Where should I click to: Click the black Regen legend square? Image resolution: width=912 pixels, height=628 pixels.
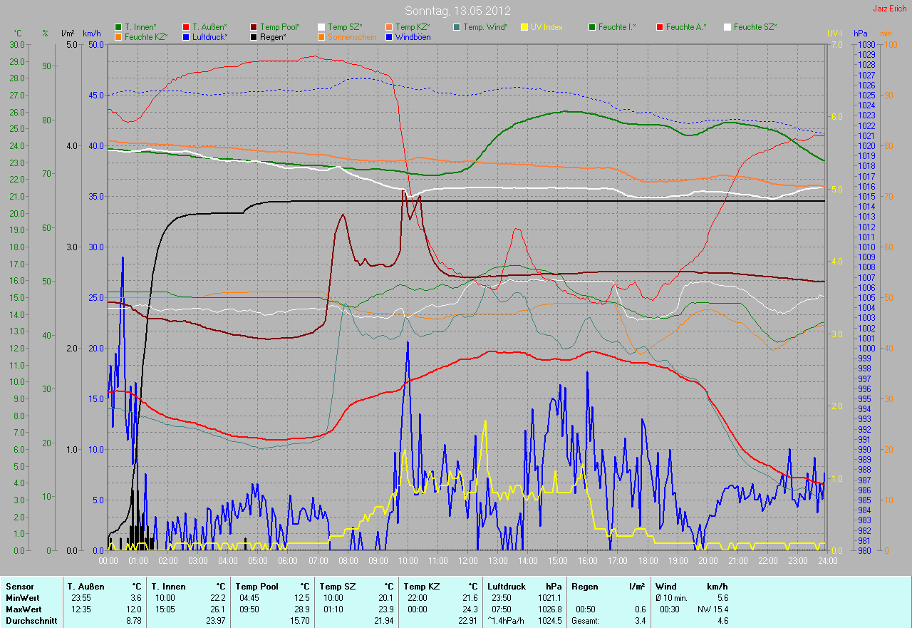click(x=254, y=36)
